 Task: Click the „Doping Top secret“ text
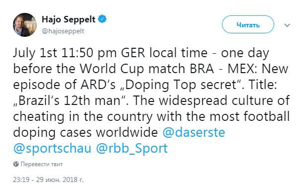coord(183,85)
